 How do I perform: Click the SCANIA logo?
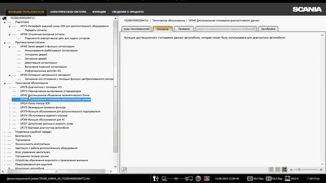coord(307,9)
